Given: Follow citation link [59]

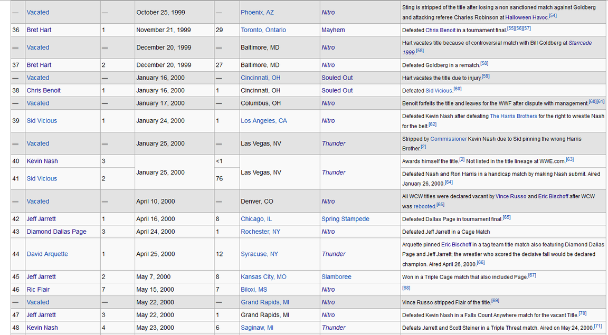Looking at the screenshot, I should click(x=486, y=76).
